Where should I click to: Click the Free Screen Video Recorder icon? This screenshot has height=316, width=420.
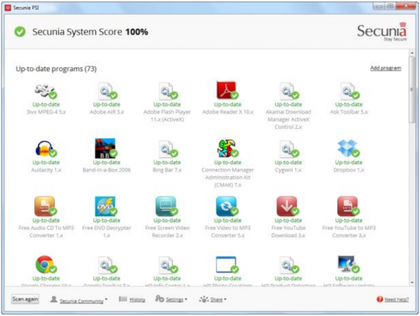(165, 206)
